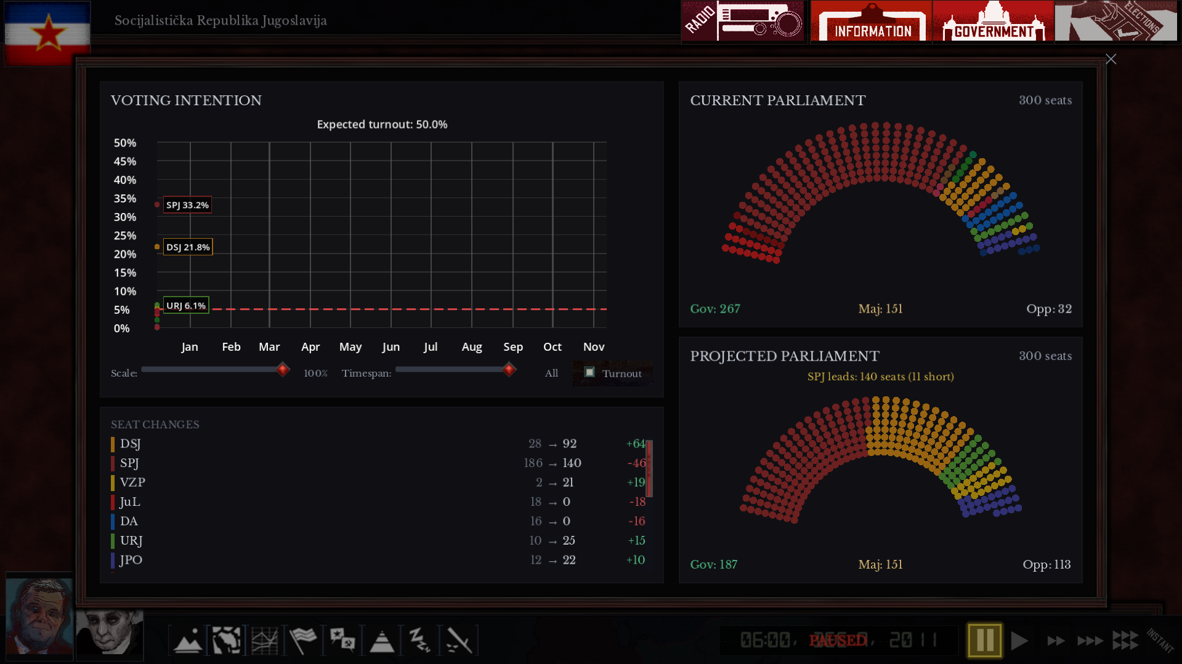Open the Radio panel
Screen dimensions: 1182x664
(x=743, y=21)
